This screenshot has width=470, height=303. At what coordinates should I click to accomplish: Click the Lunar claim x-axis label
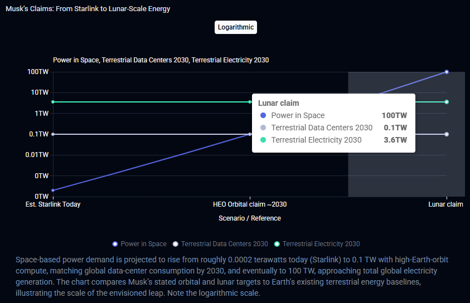tap(445, 204)
